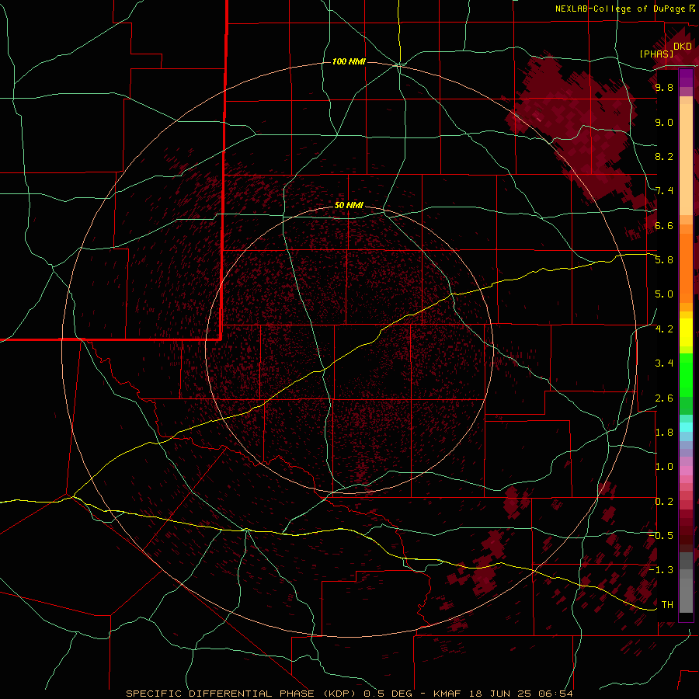This screenshot has height=699, width=699.
Task: Click the bottom caption SPECIFIC DIFFERENTIAL PHASE (KDP)
Action: (243, 694)
